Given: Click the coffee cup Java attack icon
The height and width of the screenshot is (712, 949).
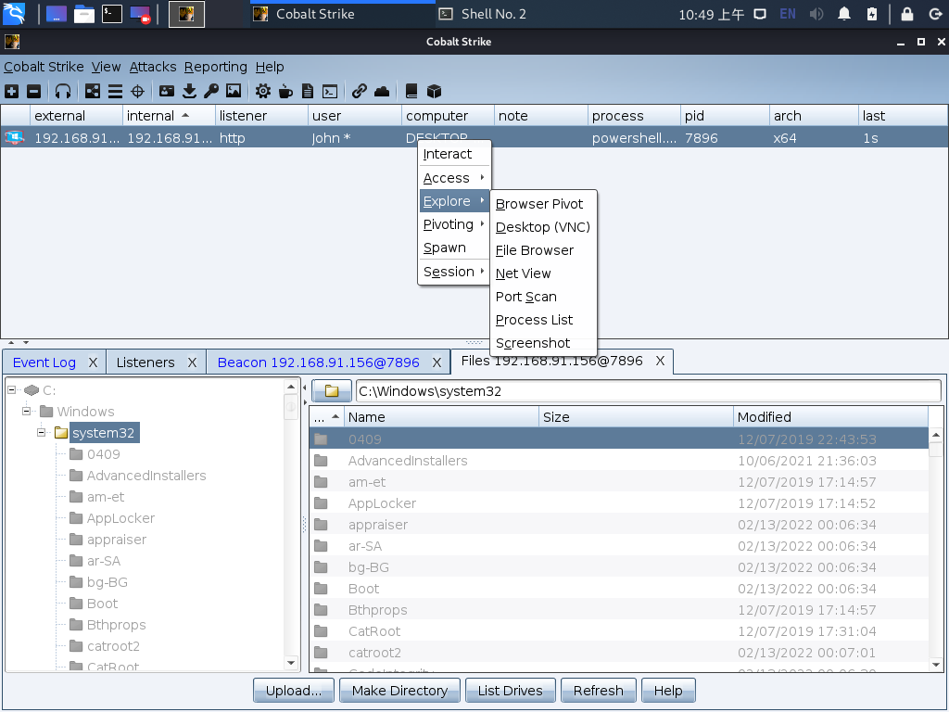Looking at the screenshot, I should click(x=285, y=91).
